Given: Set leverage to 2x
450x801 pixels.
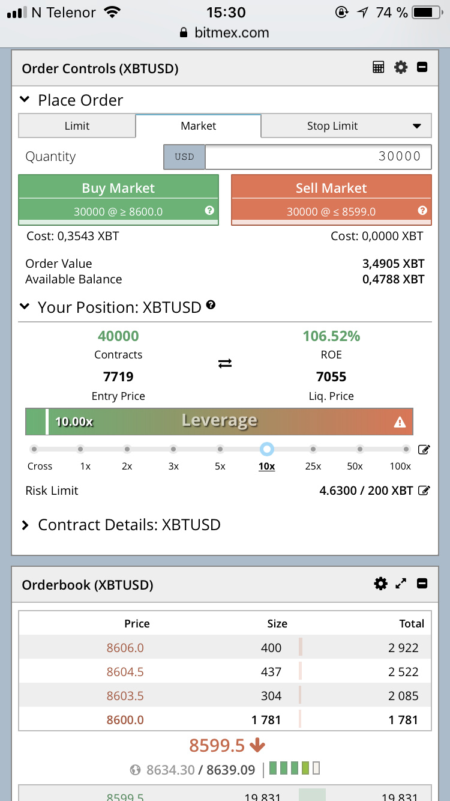Looking at the screenshot, I should [x=127, y=449].
